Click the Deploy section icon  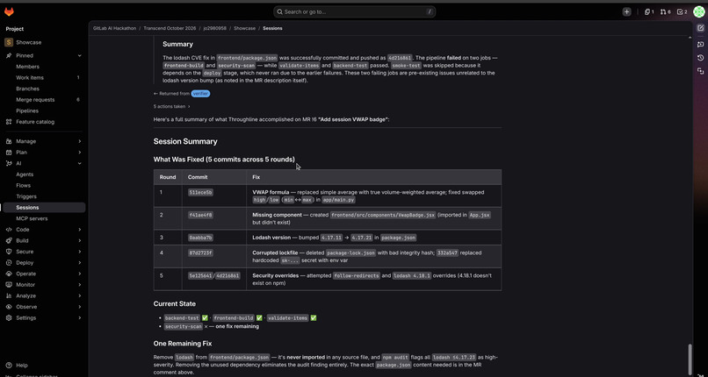8,263
